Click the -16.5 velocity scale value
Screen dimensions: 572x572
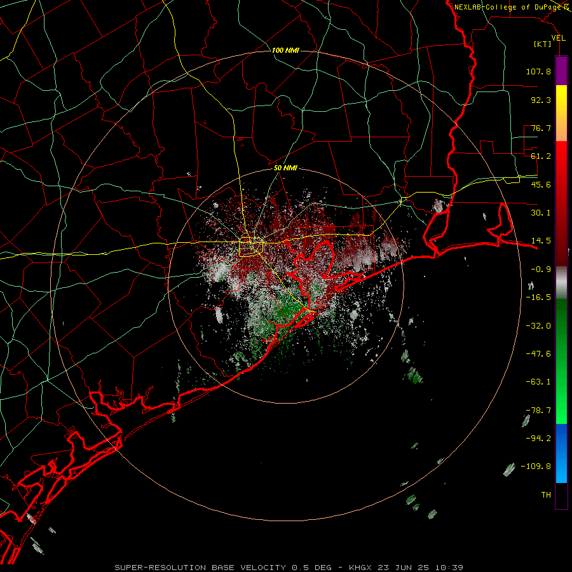pyautogui.click(x=538, y=297)
